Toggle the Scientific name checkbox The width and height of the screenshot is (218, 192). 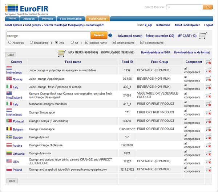pos(142,42)
